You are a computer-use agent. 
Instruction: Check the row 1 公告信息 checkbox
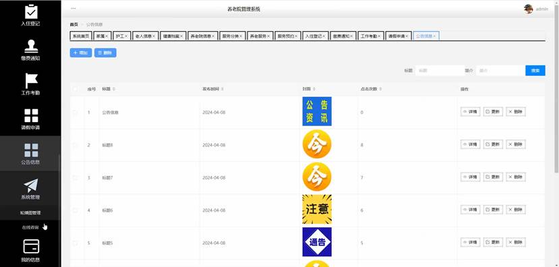tap(76, 113)
